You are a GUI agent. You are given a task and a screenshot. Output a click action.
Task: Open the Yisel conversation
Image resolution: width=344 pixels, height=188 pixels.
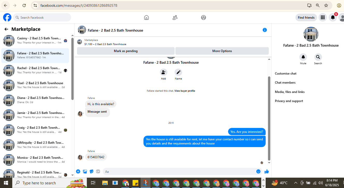point(35,85)
